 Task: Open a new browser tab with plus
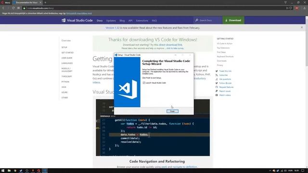tap(45, 2)
